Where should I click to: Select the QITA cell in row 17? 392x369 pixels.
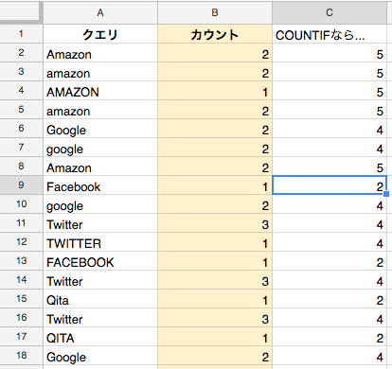[100, 337]
